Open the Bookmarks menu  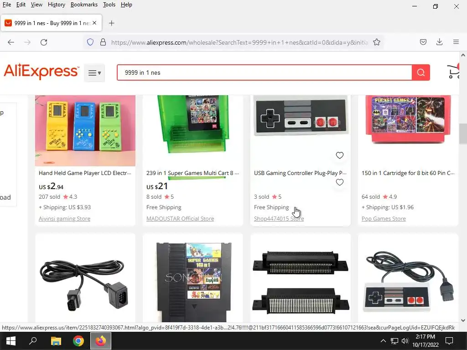click(x=84, y=5)
